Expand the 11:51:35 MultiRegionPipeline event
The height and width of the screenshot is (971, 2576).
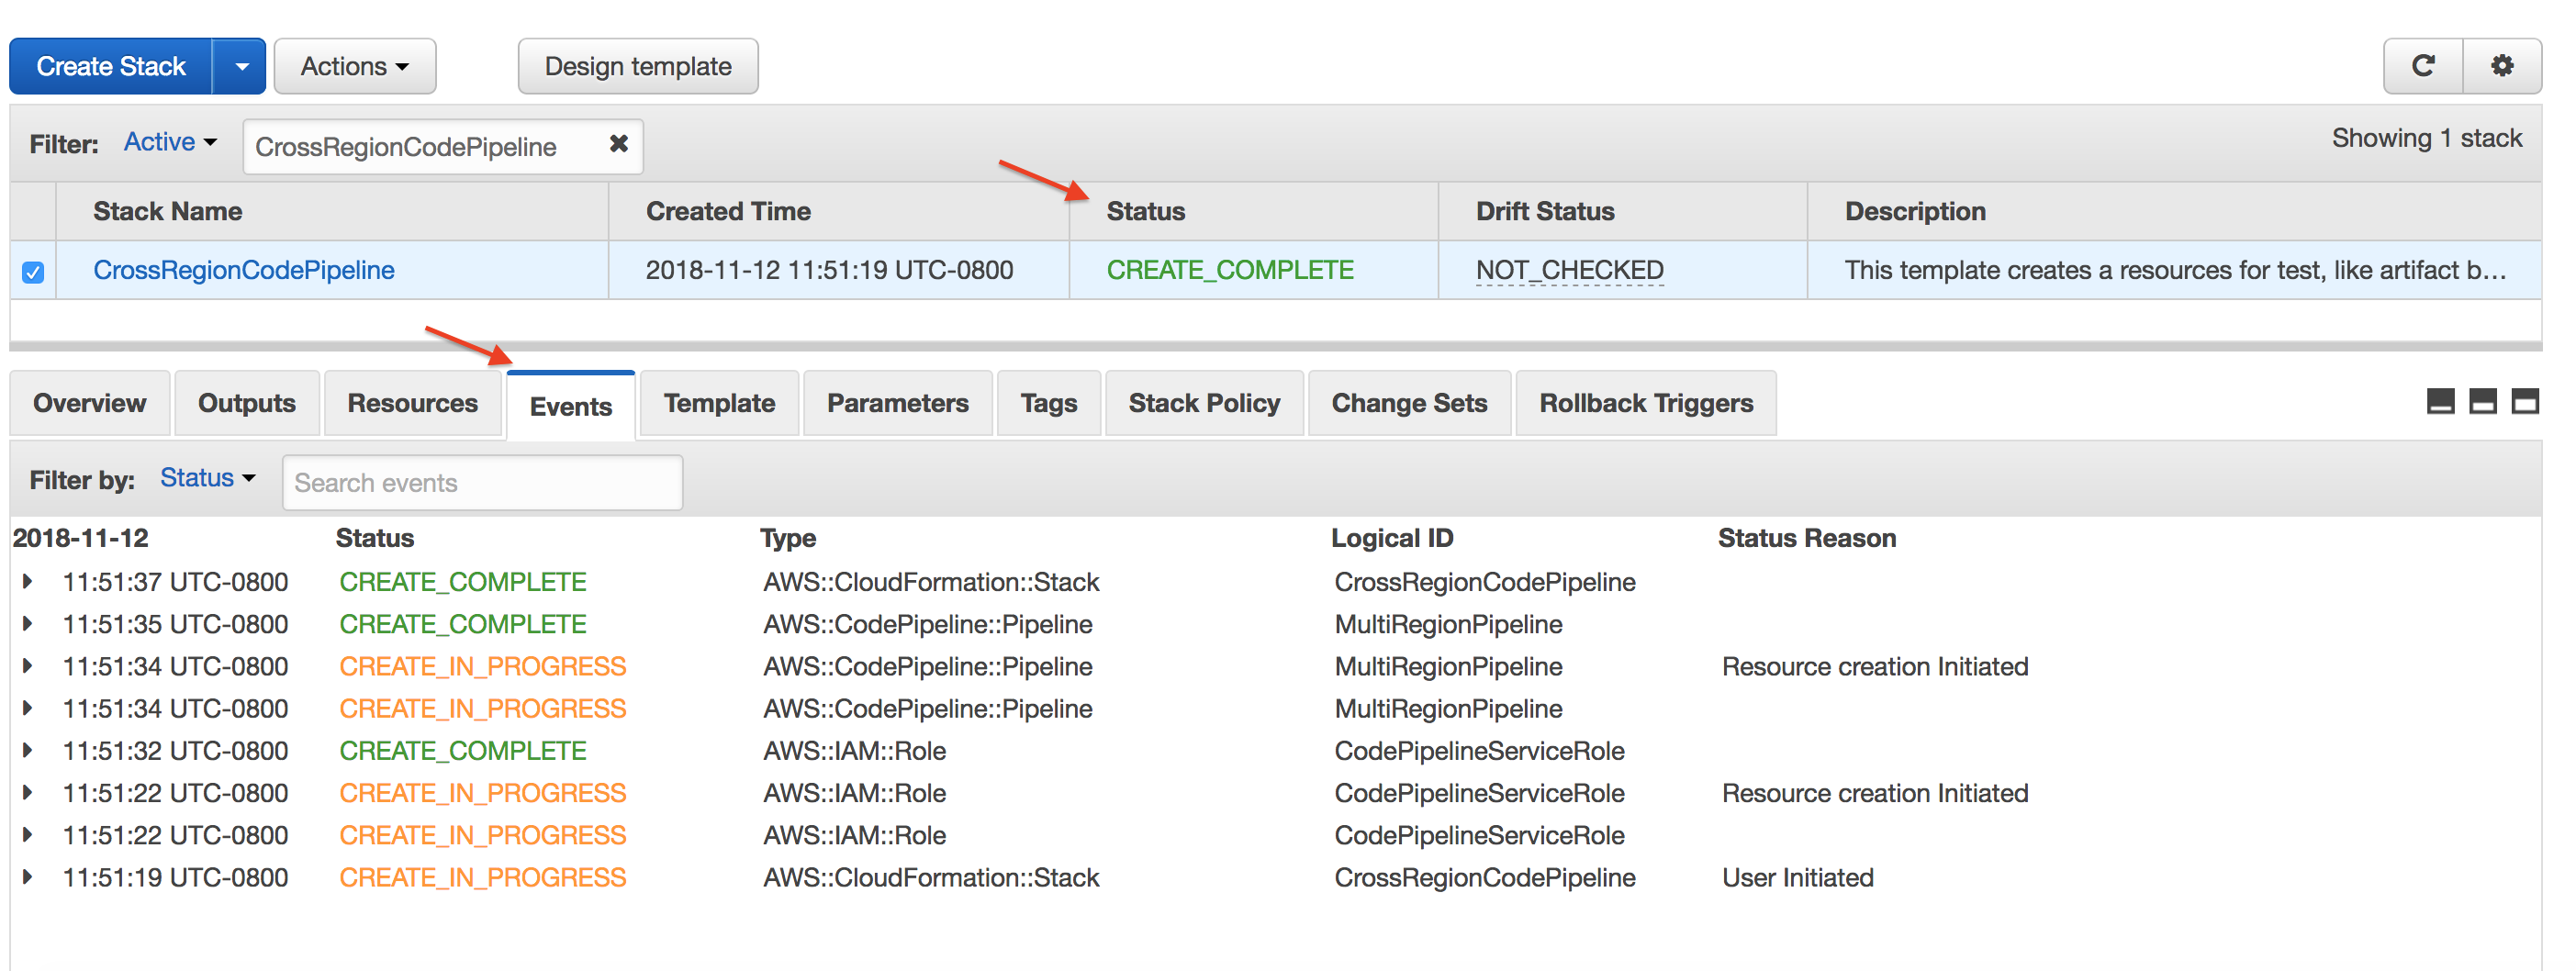pyautogui.click(x=28, y=623)
